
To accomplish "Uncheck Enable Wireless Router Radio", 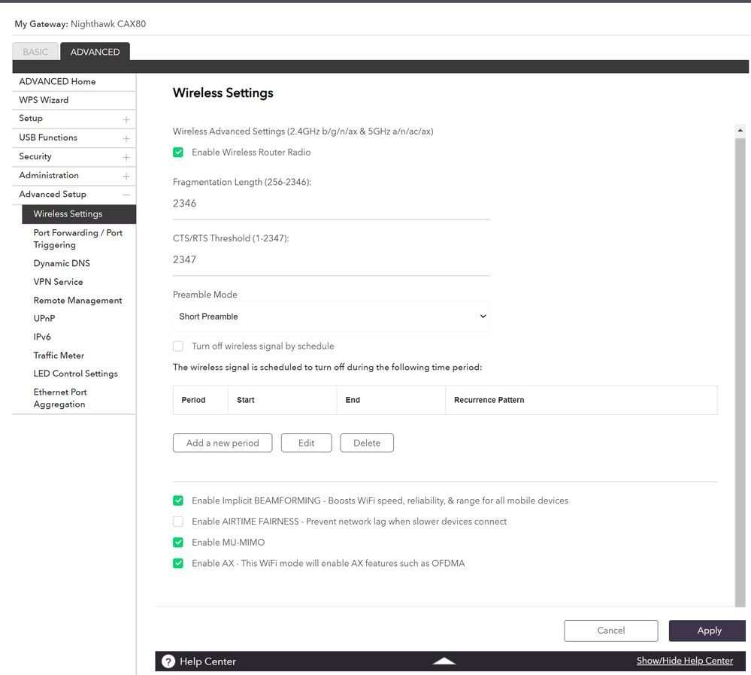I will [178, 153].
